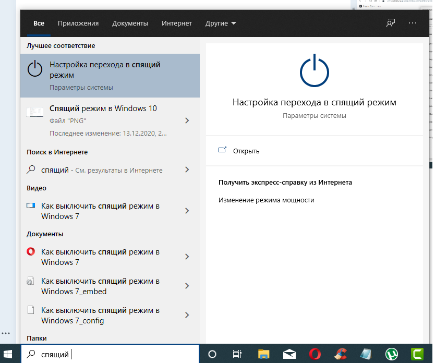The image size is (435, 363).
Task: Open the green Camtasia taskbar icon
Action: click(417, 354)
